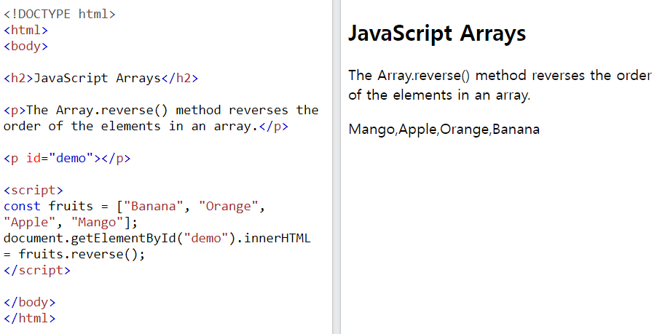The height and width of the screenshot is (334, 657).
Task: Click the vertical divider bar between code and result panes
Action: 337,167
